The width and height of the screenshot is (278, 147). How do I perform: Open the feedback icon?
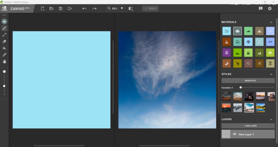[x=261, y=8]
